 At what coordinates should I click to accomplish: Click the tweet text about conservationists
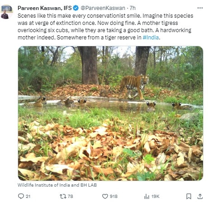coord(105,27)
